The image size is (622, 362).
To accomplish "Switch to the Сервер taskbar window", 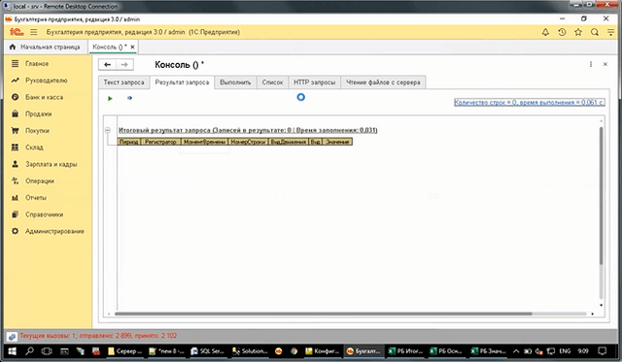I will [x=125, y=351].
